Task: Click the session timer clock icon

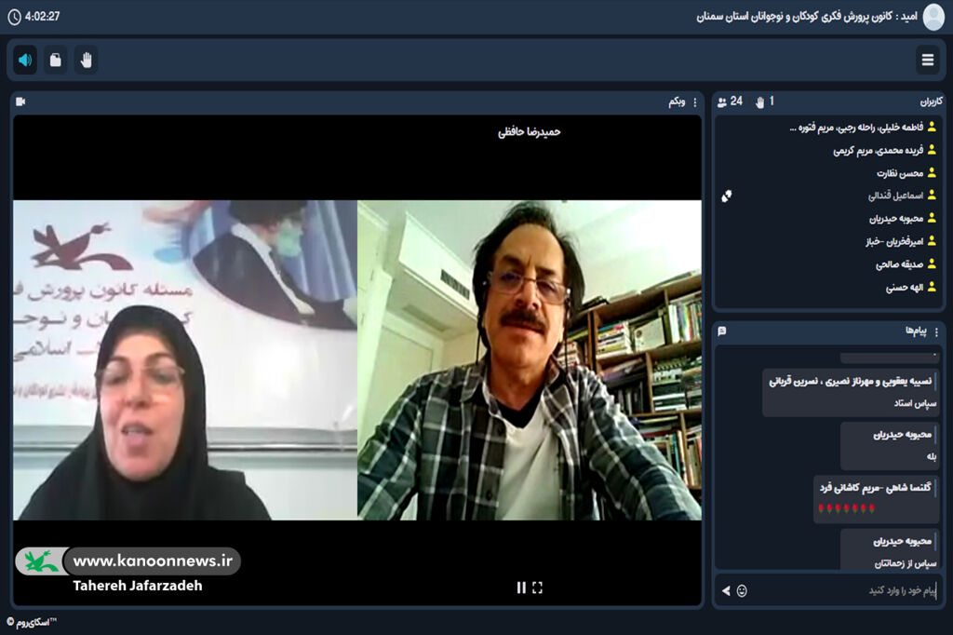Action: click(13, 17)
